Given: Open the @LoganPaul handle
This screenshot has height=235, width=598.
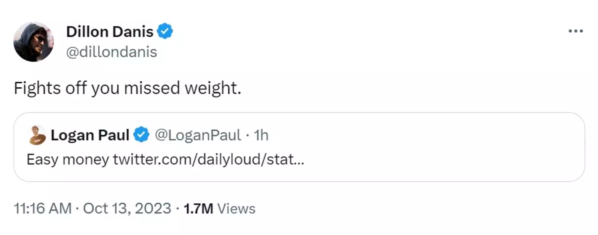Looking at the screenshot, I should (x=198, y=135).
